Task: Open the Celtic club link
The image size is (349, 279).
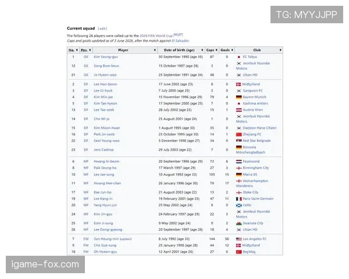Action: coord(247,205)
